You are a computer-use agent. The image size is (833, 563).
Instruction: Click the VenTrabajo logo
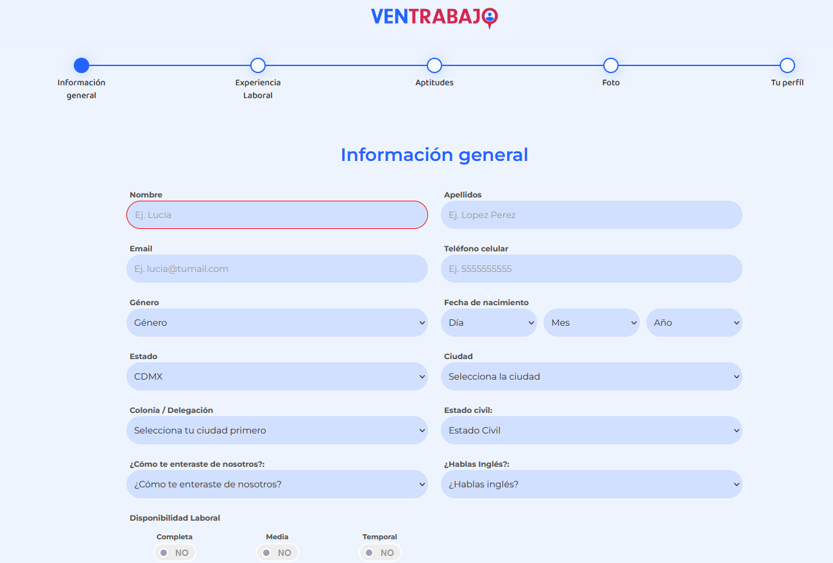coord(434,17)
